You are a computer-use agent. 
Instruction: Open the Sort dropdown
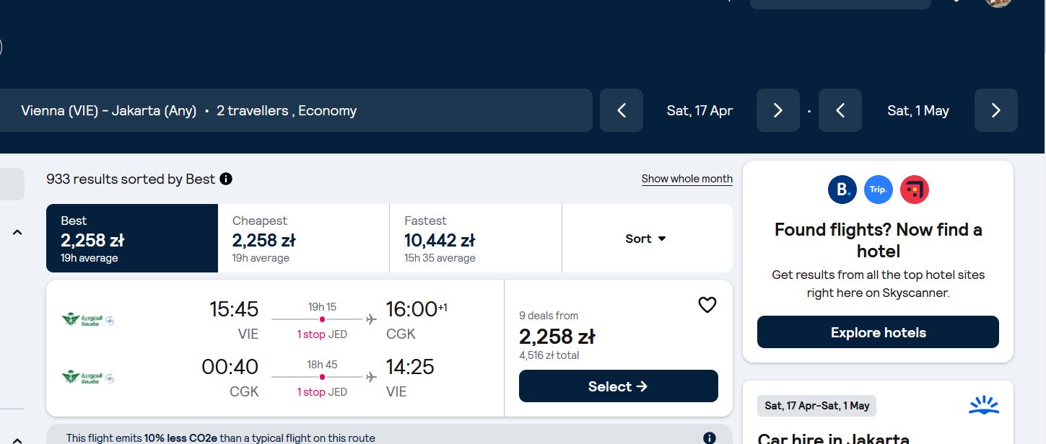pos(647,239)
